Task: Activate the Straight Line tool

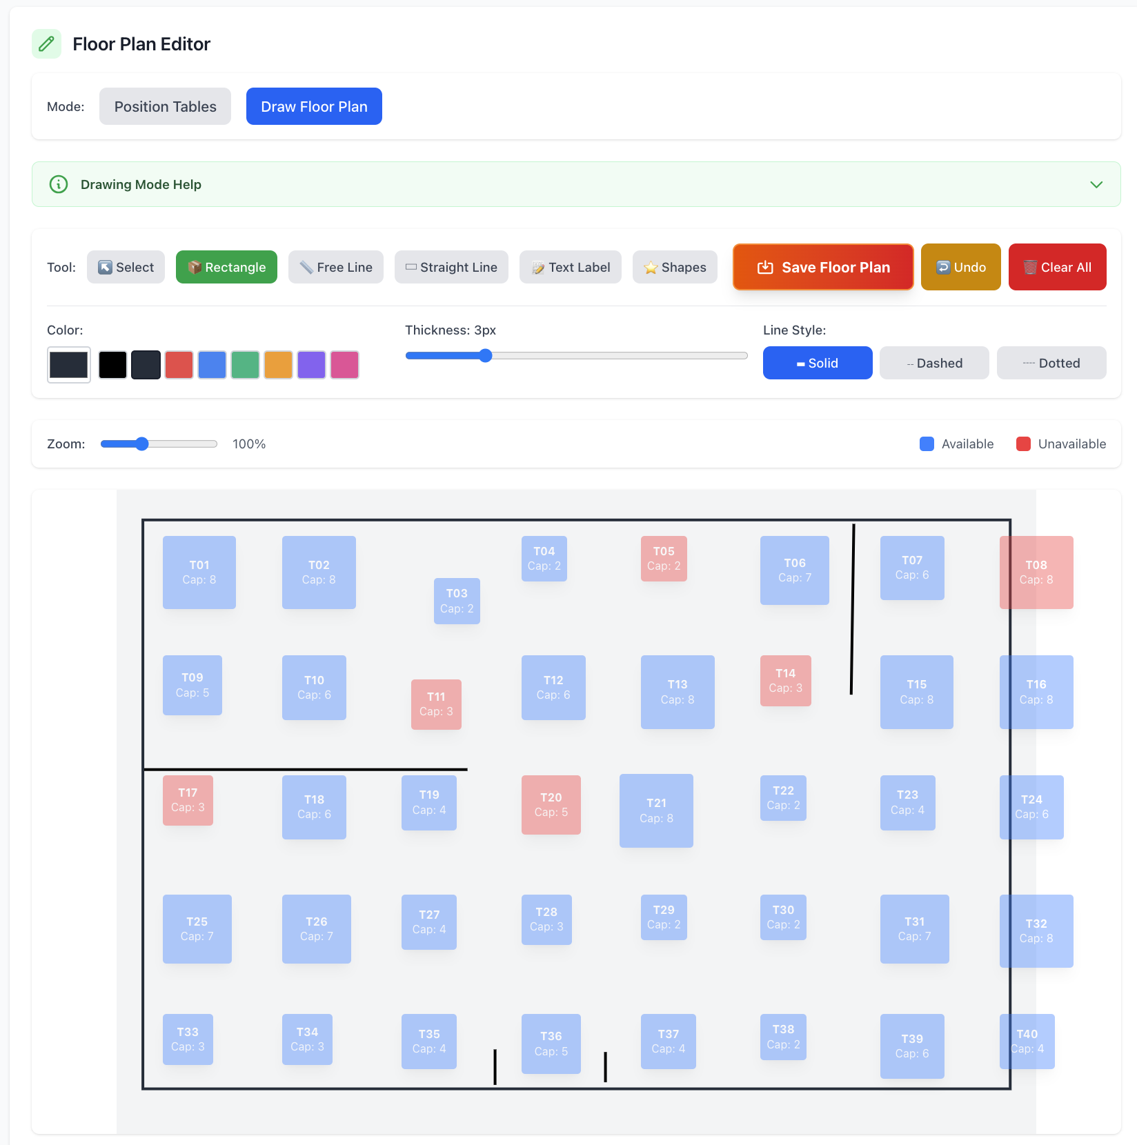Action: 451,267
